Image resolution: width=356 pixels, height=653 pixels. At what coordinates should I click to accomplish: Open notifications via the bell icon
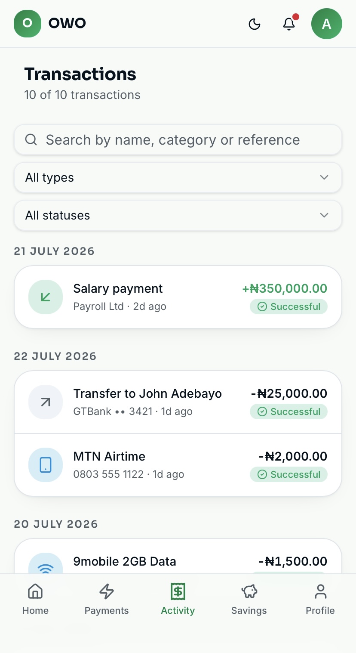tap(289, 24)
